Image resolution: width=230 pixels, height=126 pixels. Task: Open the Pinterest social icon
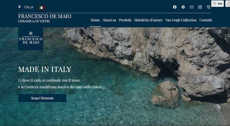[183, 7]
